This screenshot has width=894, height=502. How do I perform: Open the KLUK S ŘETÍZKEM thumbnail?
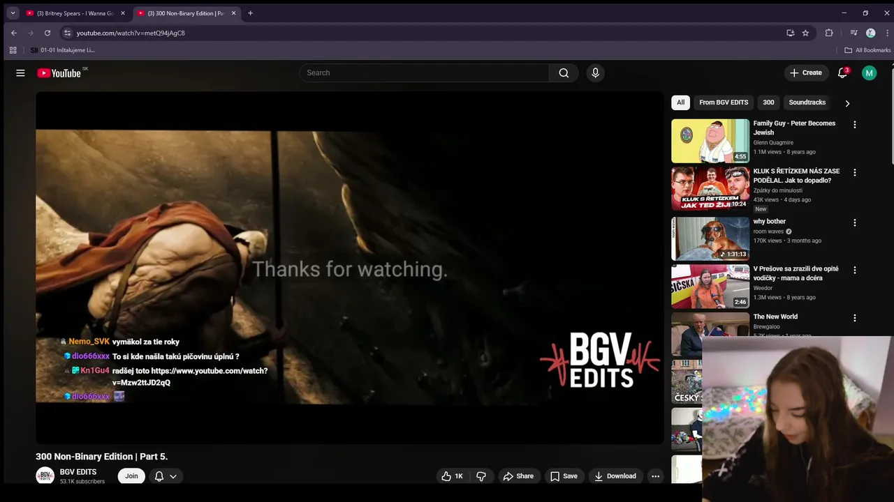[x=710, y=188]
